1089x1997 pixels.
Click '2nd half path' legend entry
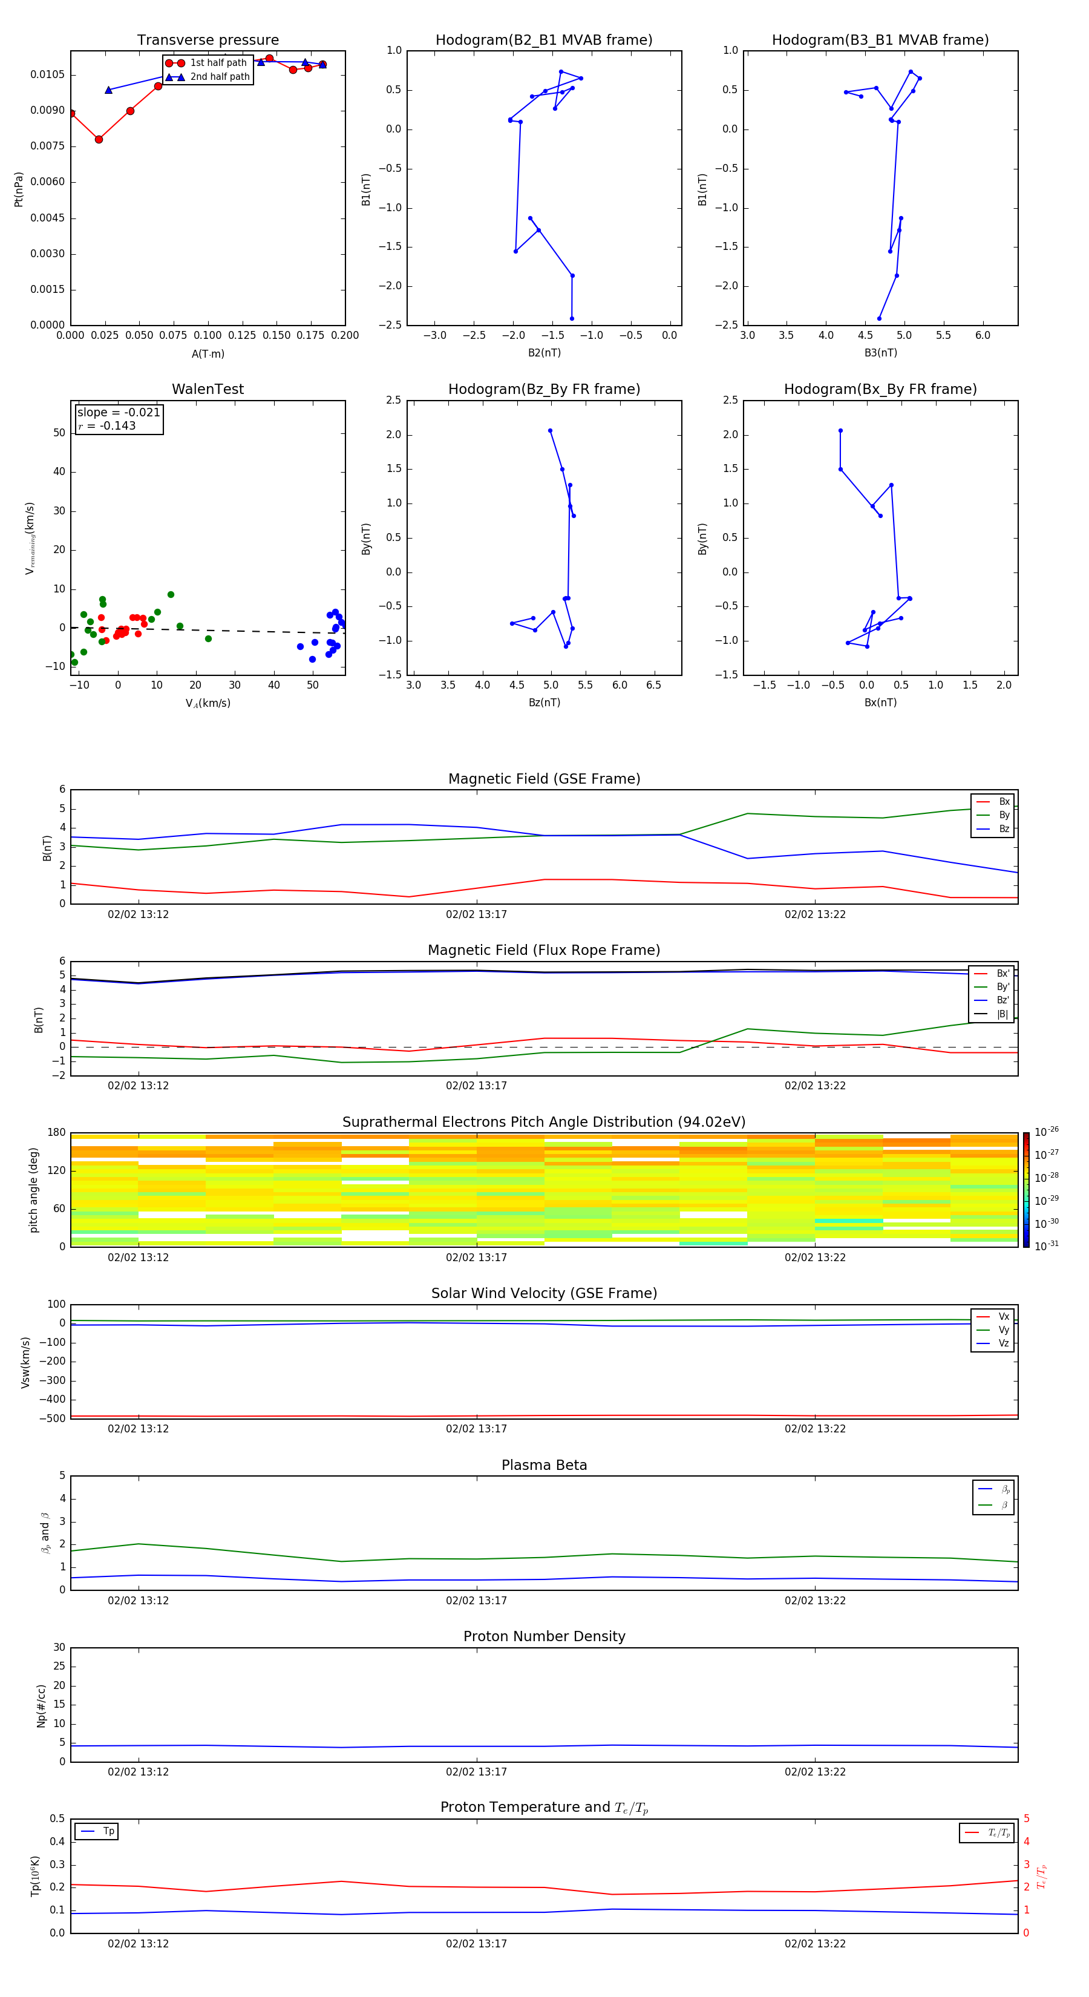pyautogui.click(x=207, y=77)
